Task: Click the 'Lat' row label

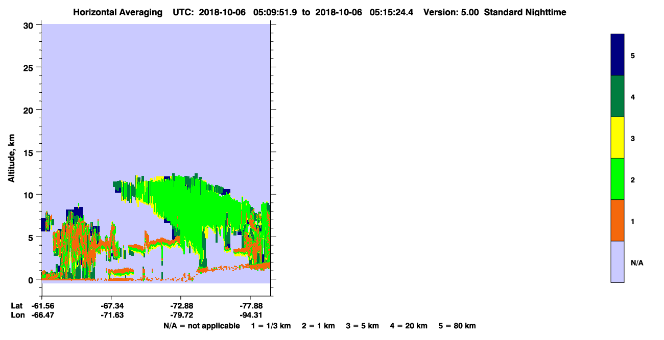Action: [17, 306]
